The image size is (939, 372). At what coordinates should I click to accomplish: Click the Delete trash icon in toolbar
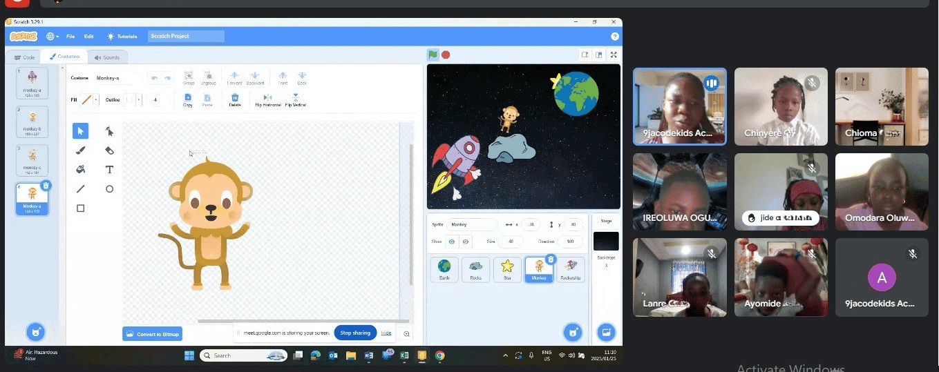[x=235, y=100]
